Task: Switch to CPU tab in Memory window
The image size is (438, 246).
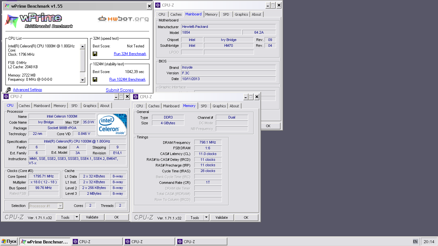Action: 140,106
